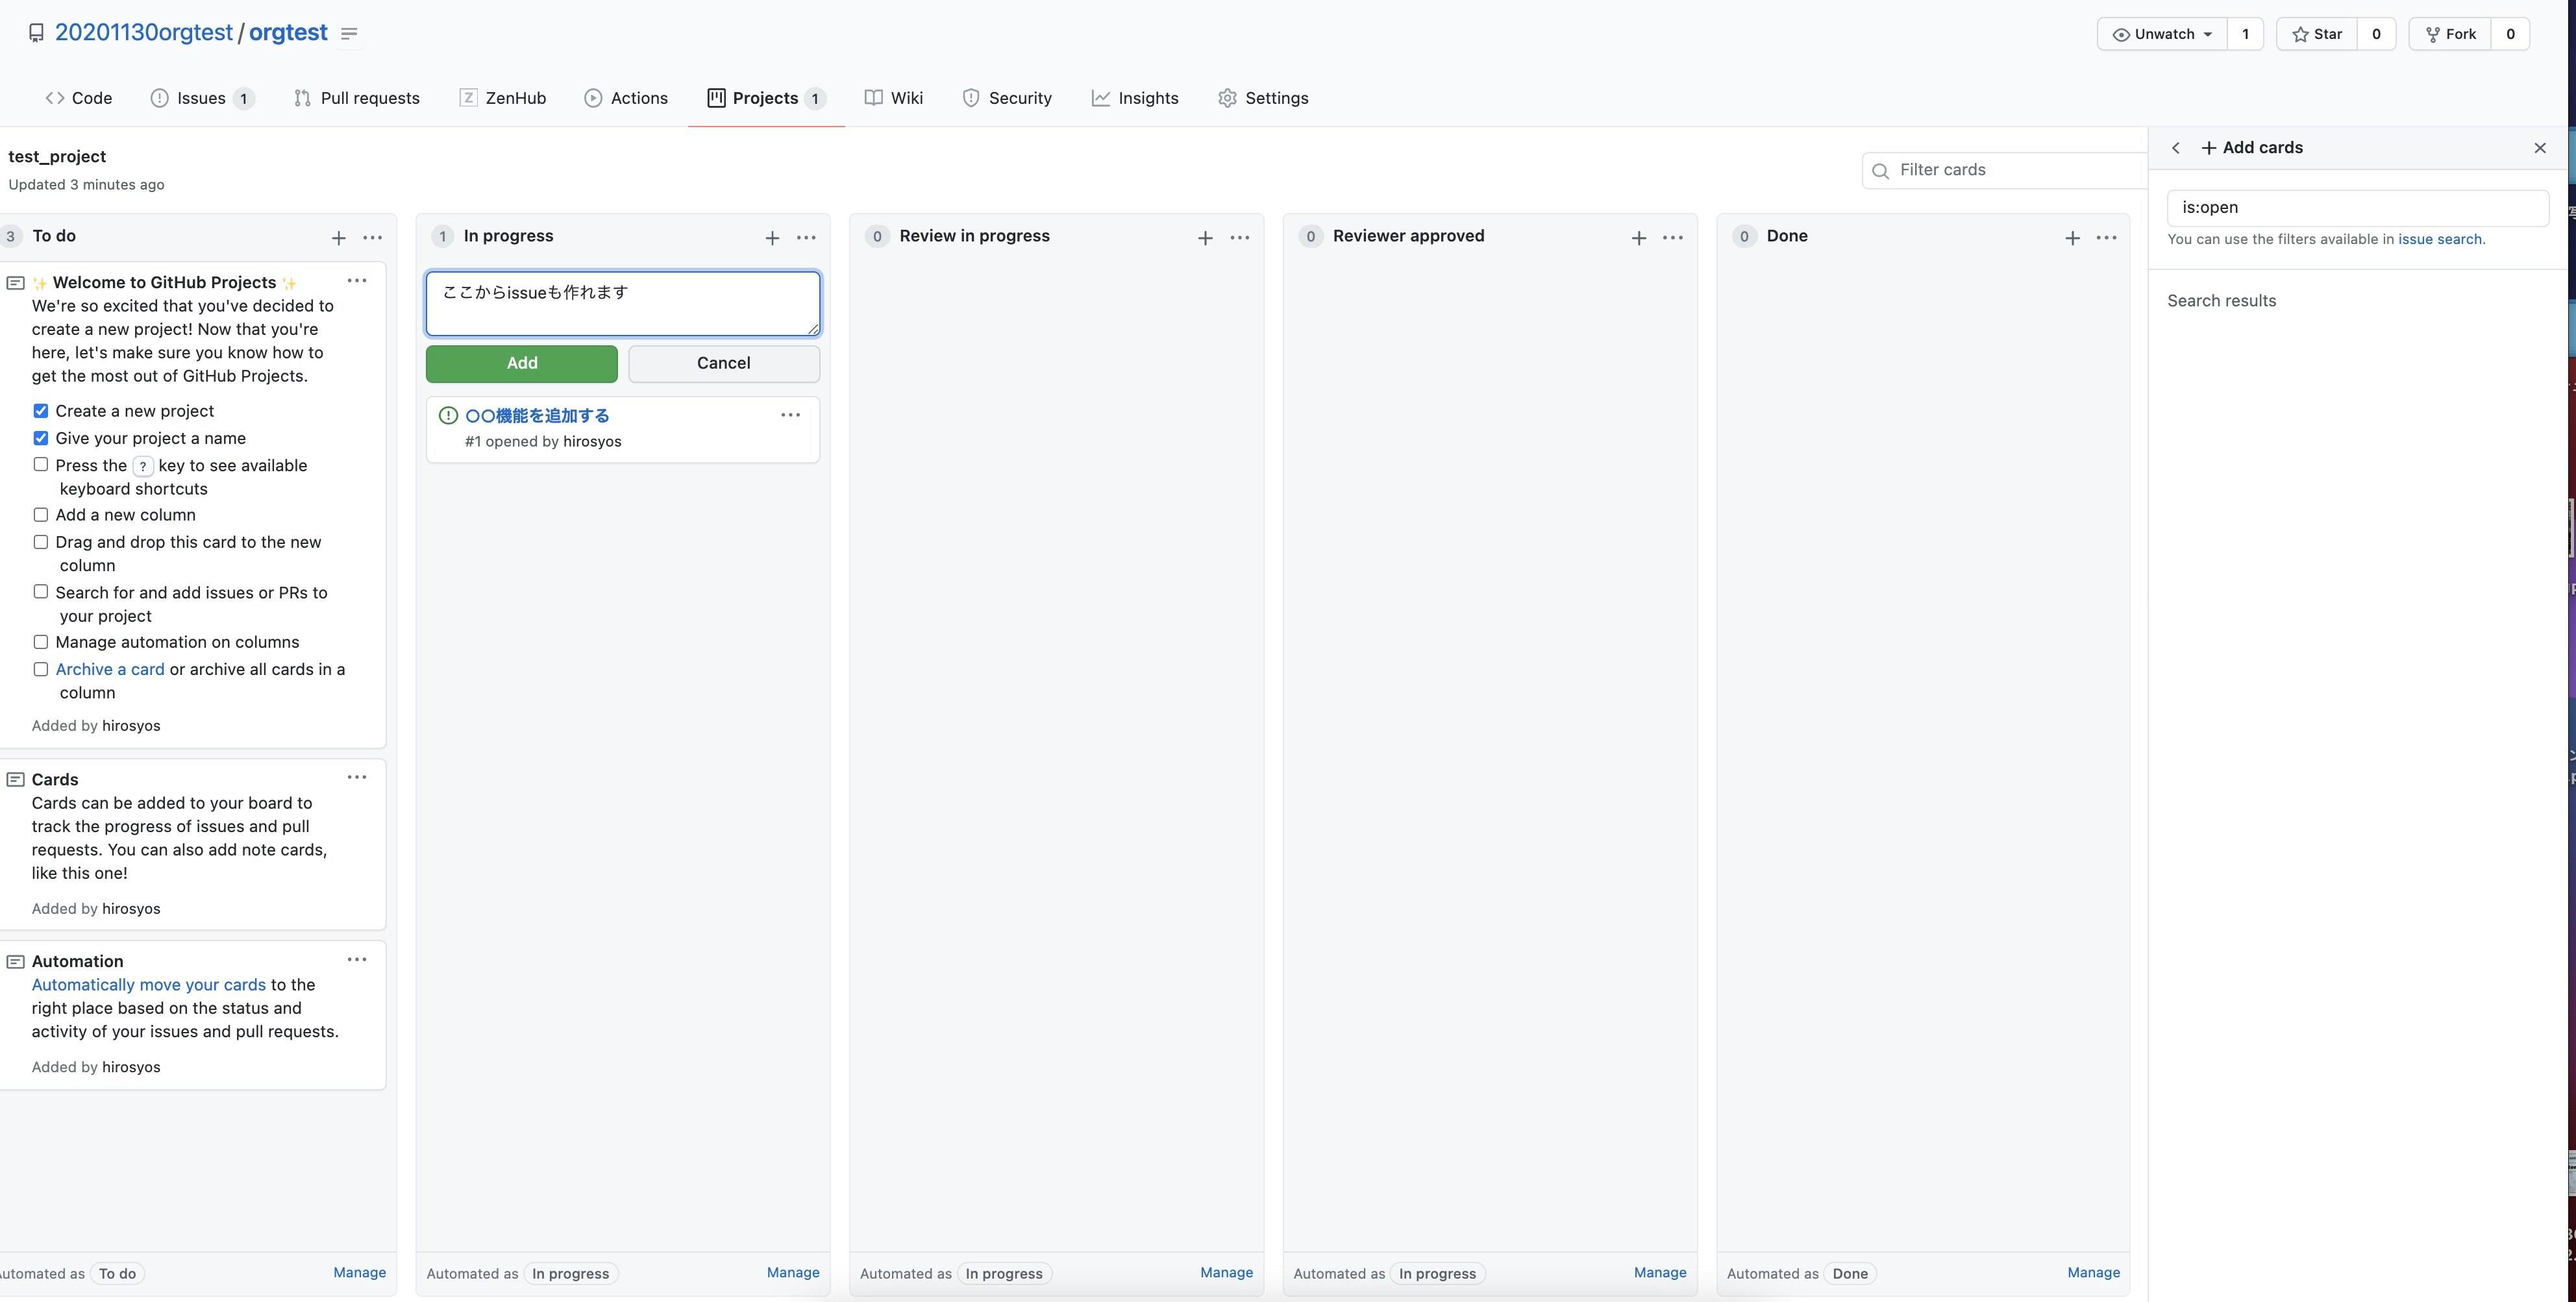Open the To do column options menu
This screenshot has width=2576, height=1302.
[x=372, y=238]
